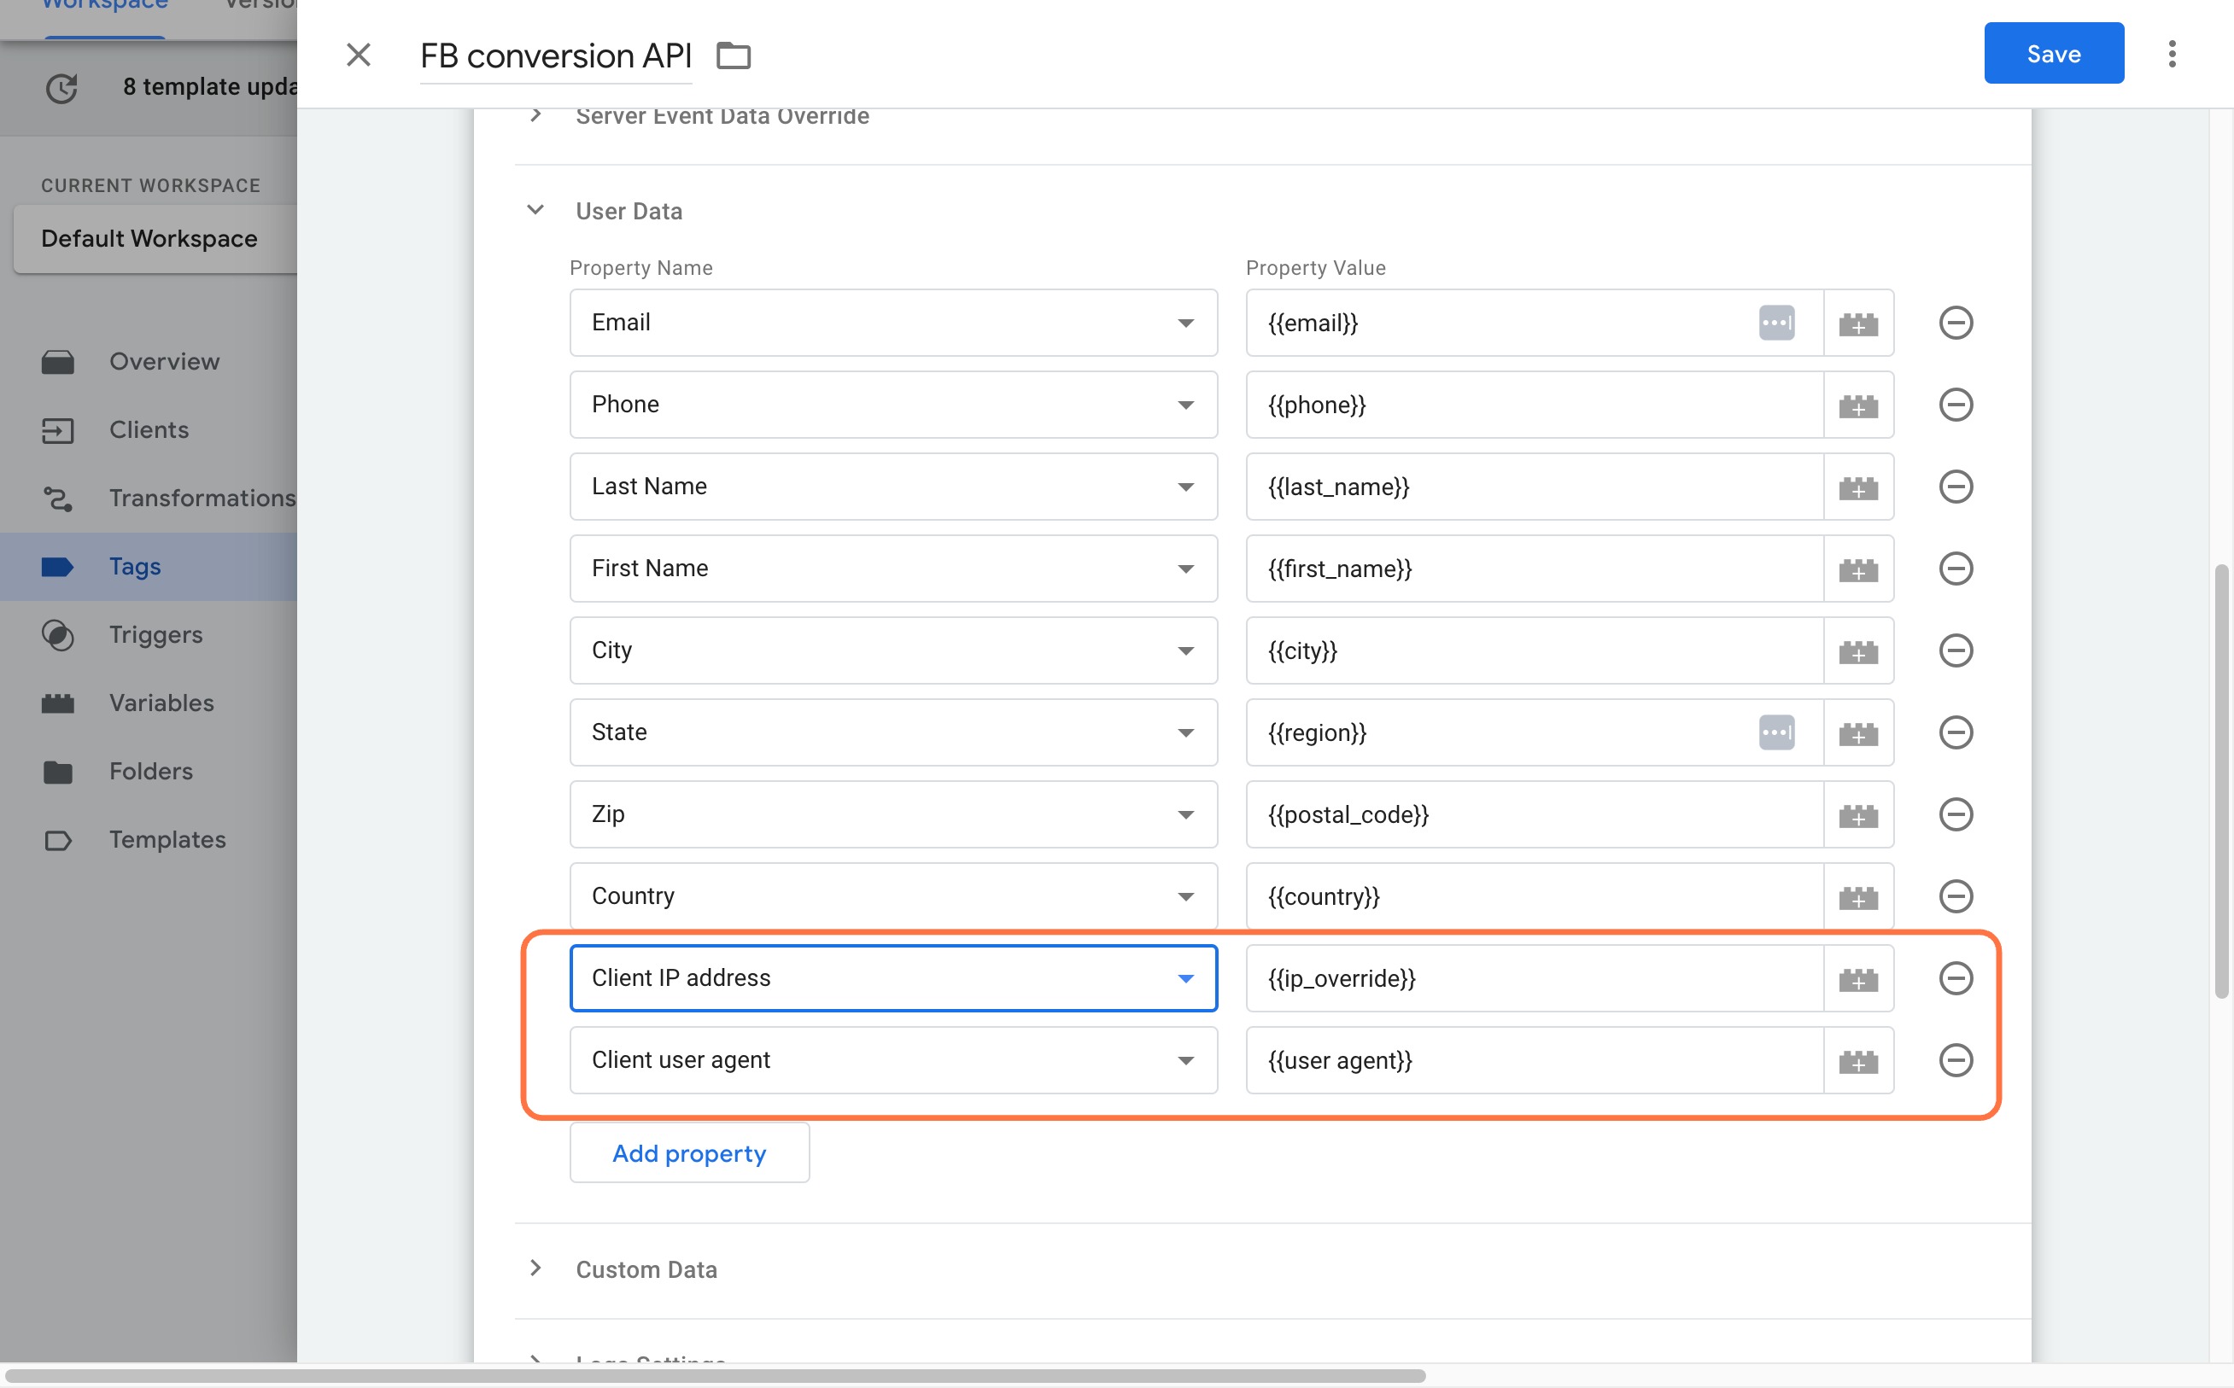This screenshot has width=2234, height=1388.
Task: Open the Email property name dropdown
Action: coord(892,324)
